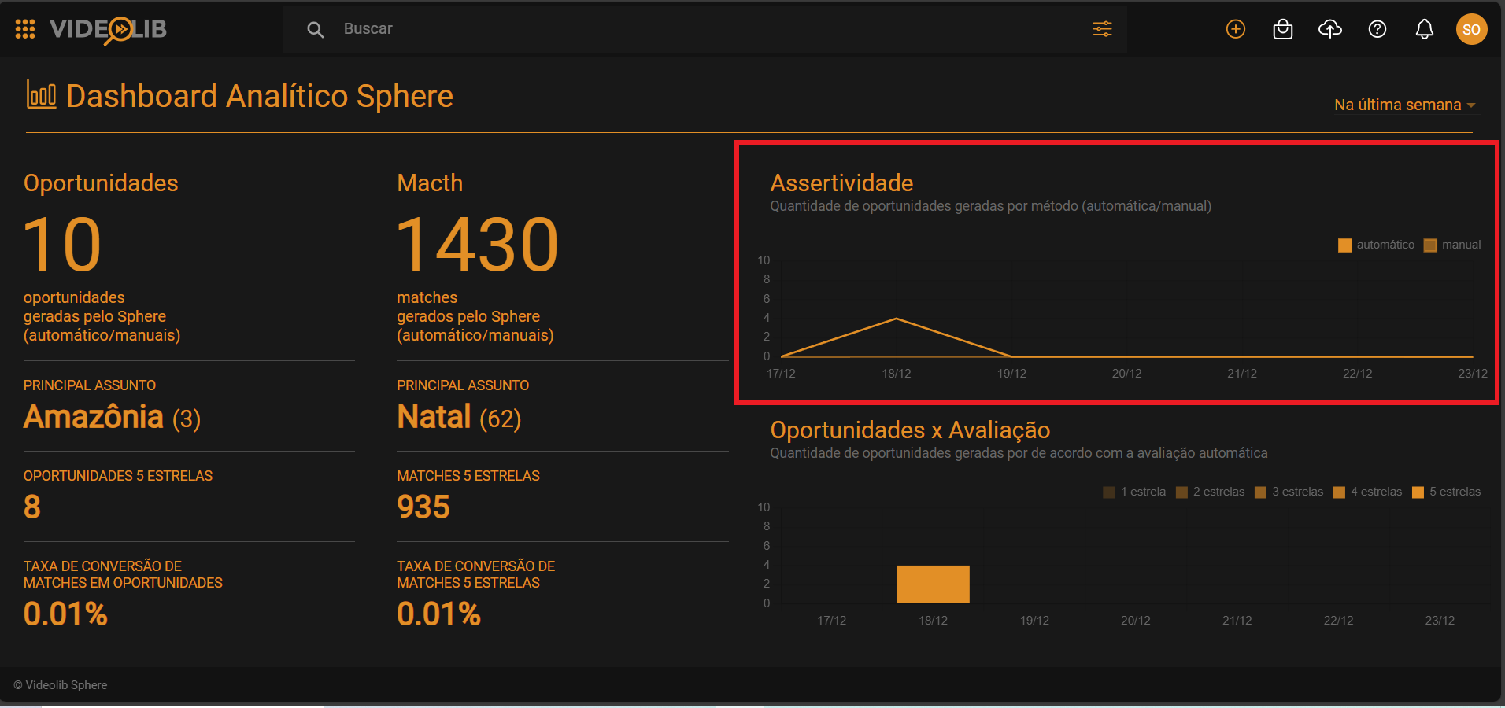Click in the Buscar search field
The width and height of the screenshot is (1505, 708).
(x=708, y=29)
